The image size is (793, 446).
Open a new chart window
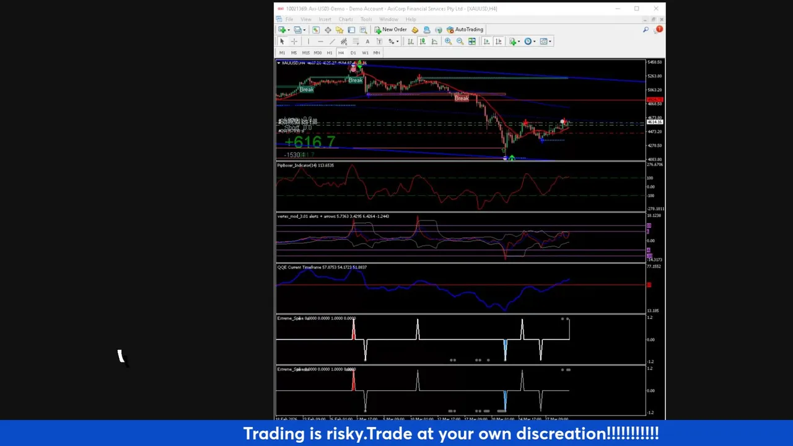282,30
